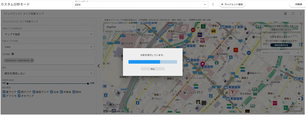This screenshot has height=116, width=306.
Task: Click 対象エリアをリセット button
Action: (x=281, y=30)
